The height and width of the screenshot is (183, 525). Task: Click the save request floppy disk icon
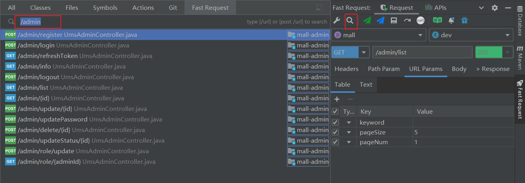393,20
